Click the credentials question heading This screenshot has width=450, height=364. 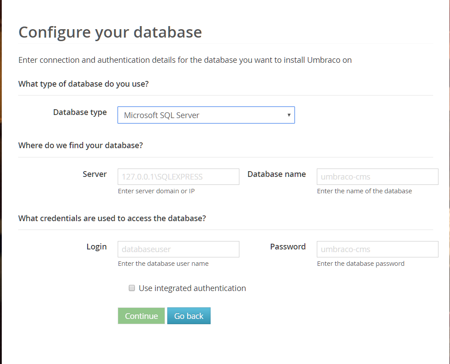pyautogui.click(x=112, y=218)
